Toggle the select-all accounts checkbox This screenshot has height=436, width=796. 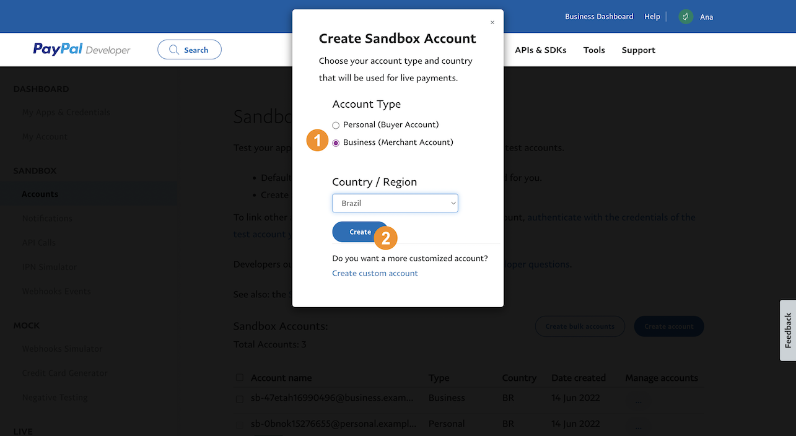[240, 378]
